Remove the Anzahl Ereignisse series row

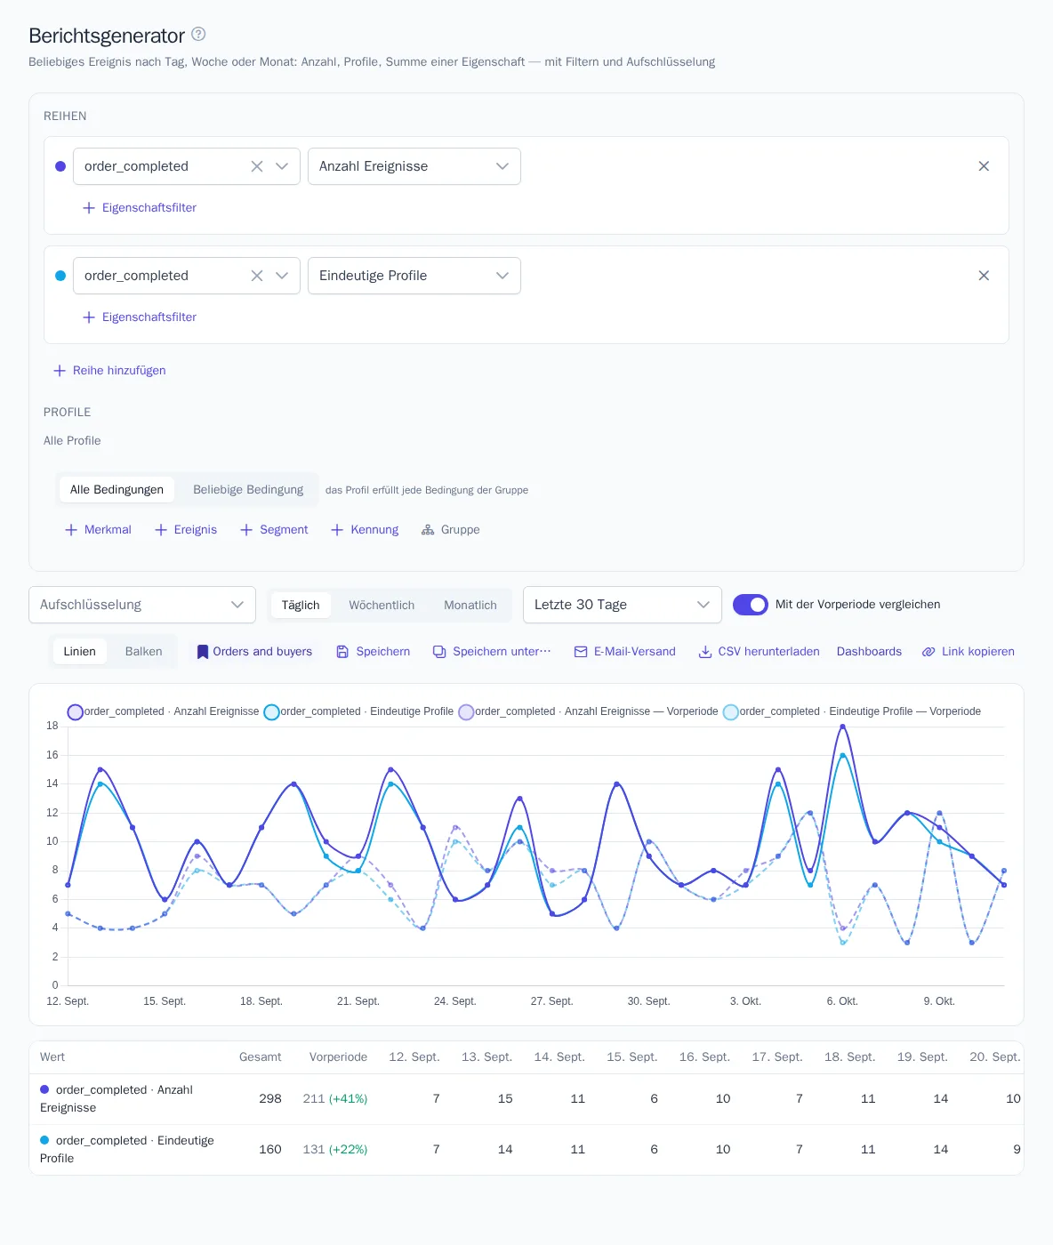point(984,166)
